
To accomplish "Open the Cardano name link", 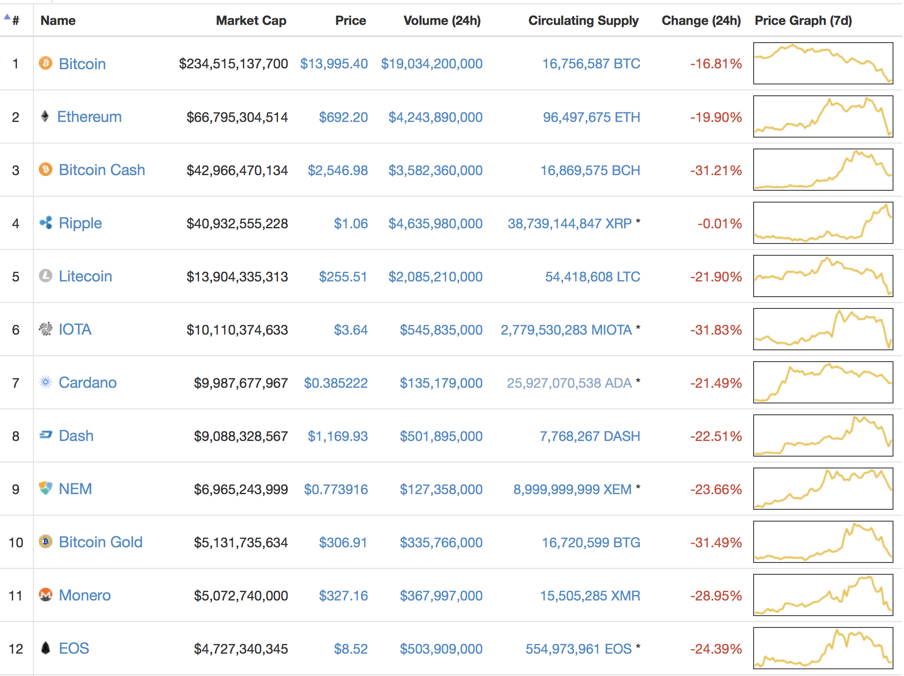I will [x=87, y=383].
